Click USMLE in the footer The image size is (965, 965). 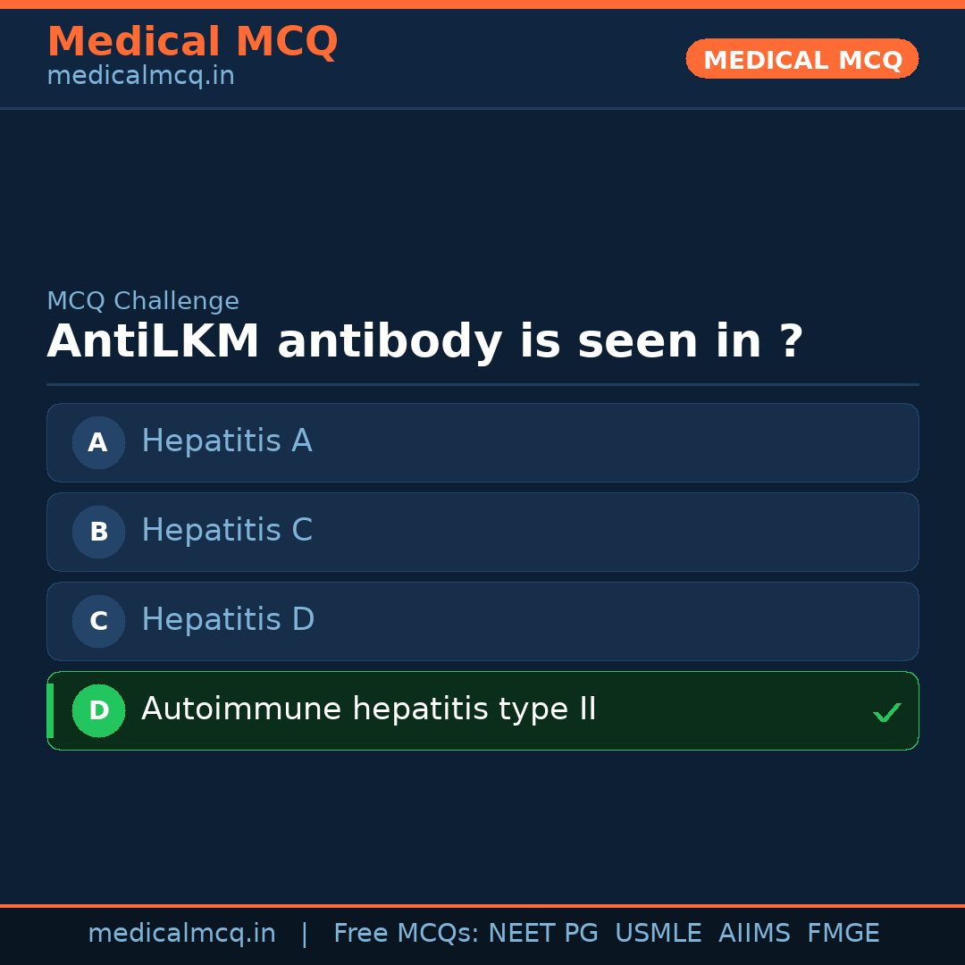(658, 934)
